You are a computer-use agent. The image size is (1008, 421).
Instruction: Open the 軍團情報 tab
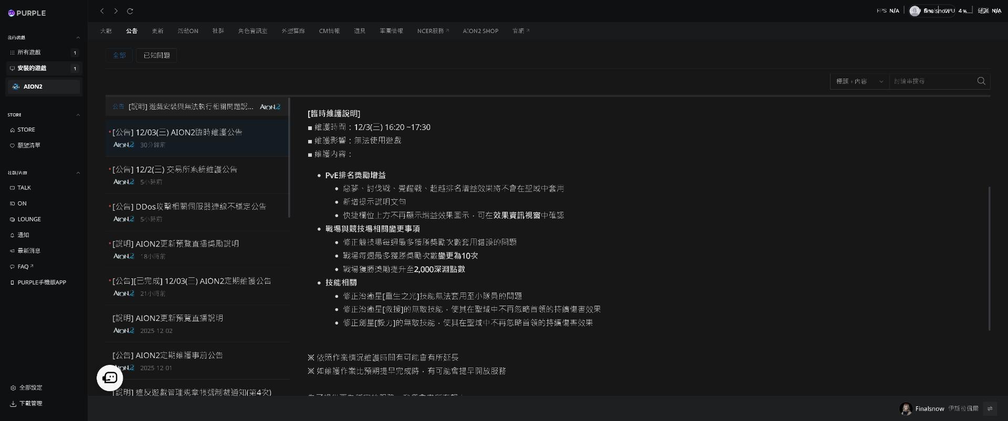[x=392, y=31]
